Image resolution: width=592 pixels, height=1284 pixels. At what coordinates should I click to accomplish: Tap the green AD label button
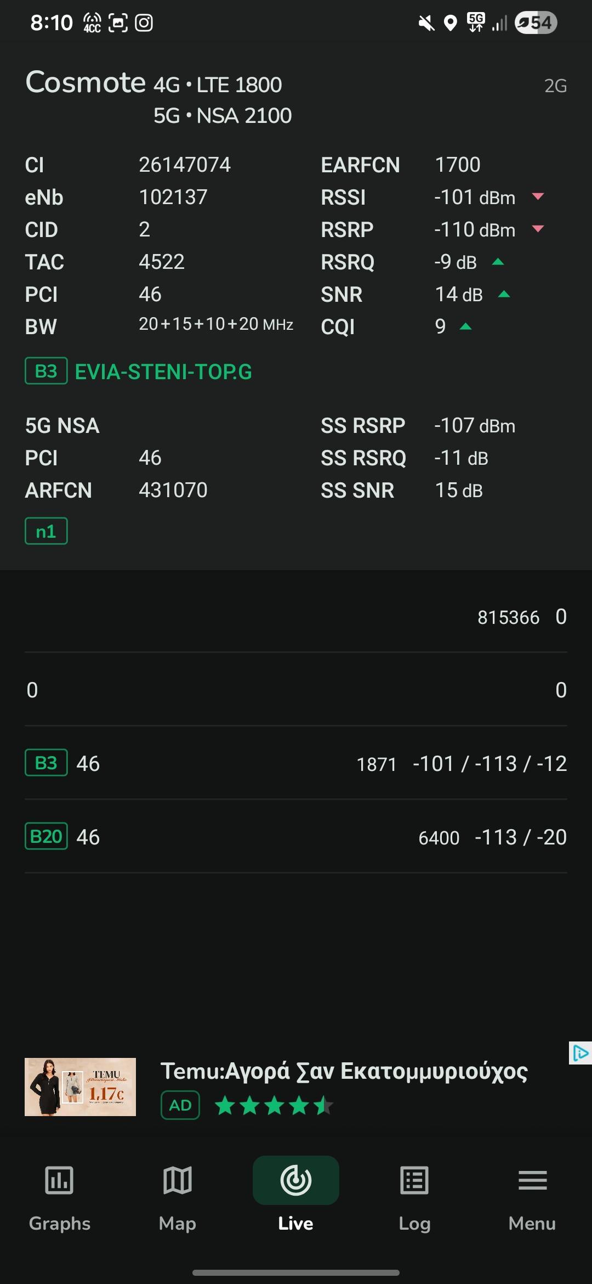coord(180,1105)
